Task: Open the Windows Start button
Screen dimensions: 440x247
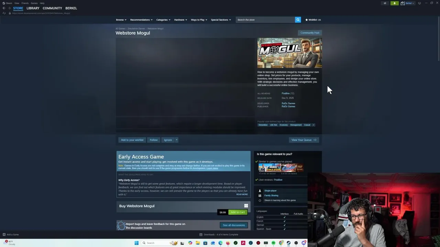Action: (x=136, y=243)
